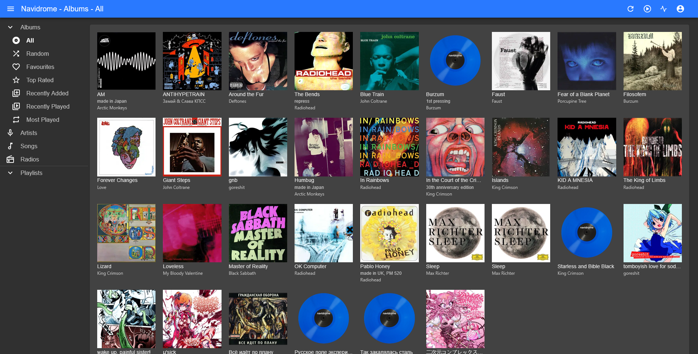The width and height of the screenshot is (698, 354).
Task: Go to the Radios page
Action: (x=44, y=159)
